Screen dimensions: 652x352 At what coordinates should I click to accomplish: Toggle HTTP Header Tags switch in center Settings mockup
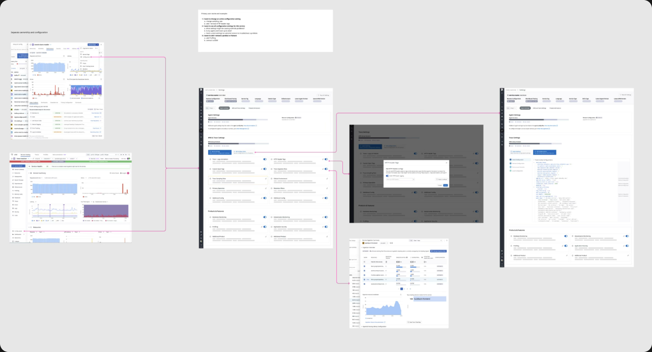point(326,159)
